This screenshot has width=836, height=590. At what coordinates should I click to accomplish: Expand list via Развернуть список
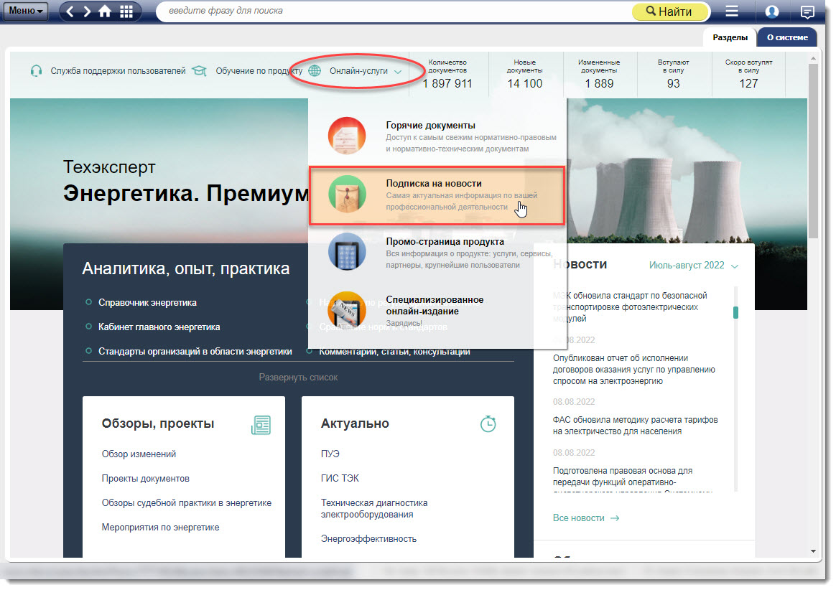(x=298, y=378)
